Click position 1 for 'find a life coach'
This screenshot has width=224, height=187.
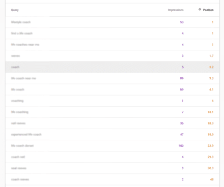(212, 34)
